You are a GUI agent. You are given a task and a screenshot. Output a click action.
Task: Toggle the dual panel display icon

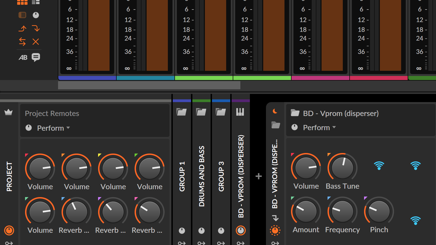22,15
